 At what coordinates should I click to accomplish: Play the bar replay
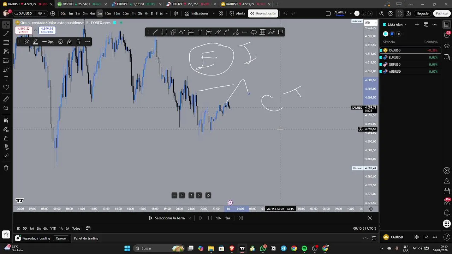click(201, 218)
